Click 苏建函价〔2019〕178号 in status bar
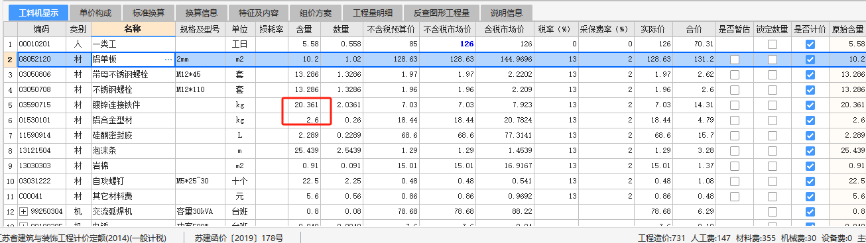Image resolution: width=866 pixels, height=243 pixels. point(239,238)
